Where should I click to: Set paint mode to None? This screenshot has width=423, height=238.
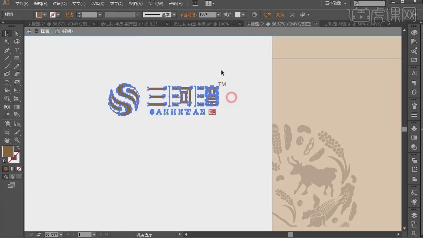[x=19, y=169]
